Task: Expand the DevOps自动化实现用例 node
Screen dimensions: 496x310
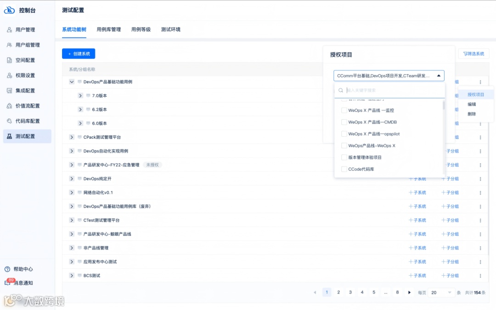Action: 72,151
